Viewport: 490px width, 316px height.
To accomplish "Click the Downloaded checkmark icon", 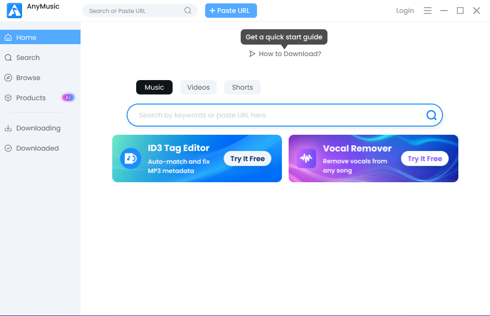I will coord(8,148).
